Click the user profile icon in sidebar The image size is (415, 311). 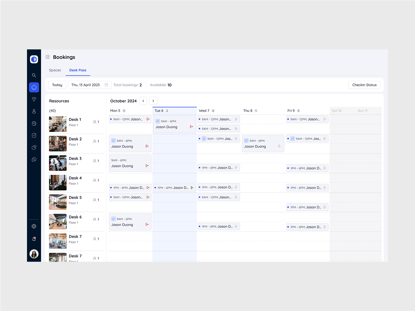pyautogui.click(x=34, y=111)
